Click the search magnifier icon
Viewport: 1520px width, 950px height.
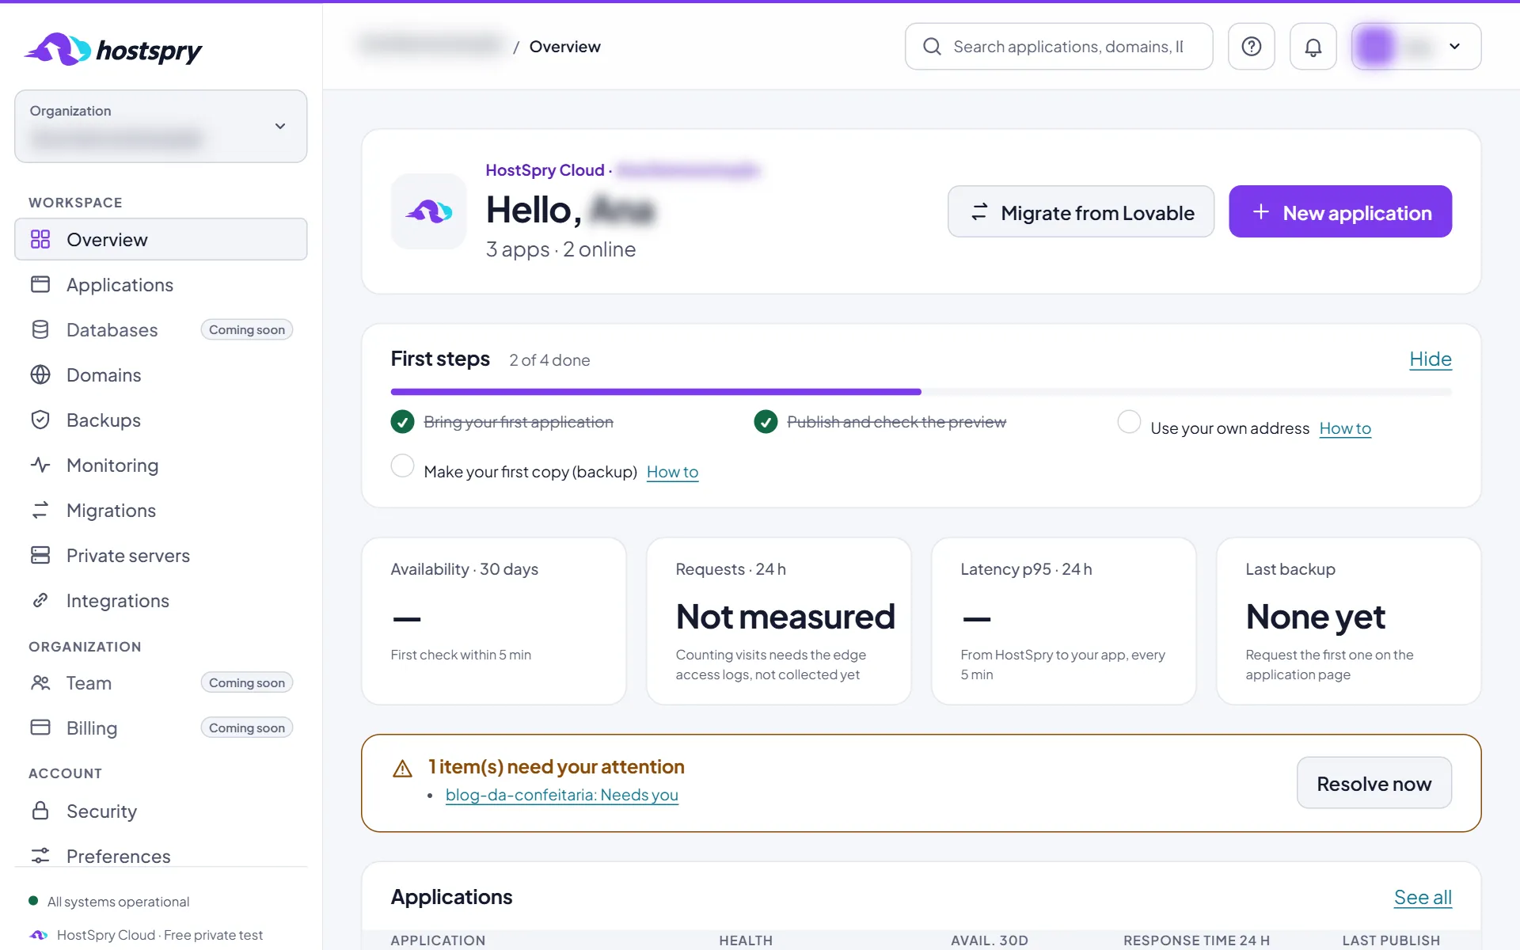932,47
